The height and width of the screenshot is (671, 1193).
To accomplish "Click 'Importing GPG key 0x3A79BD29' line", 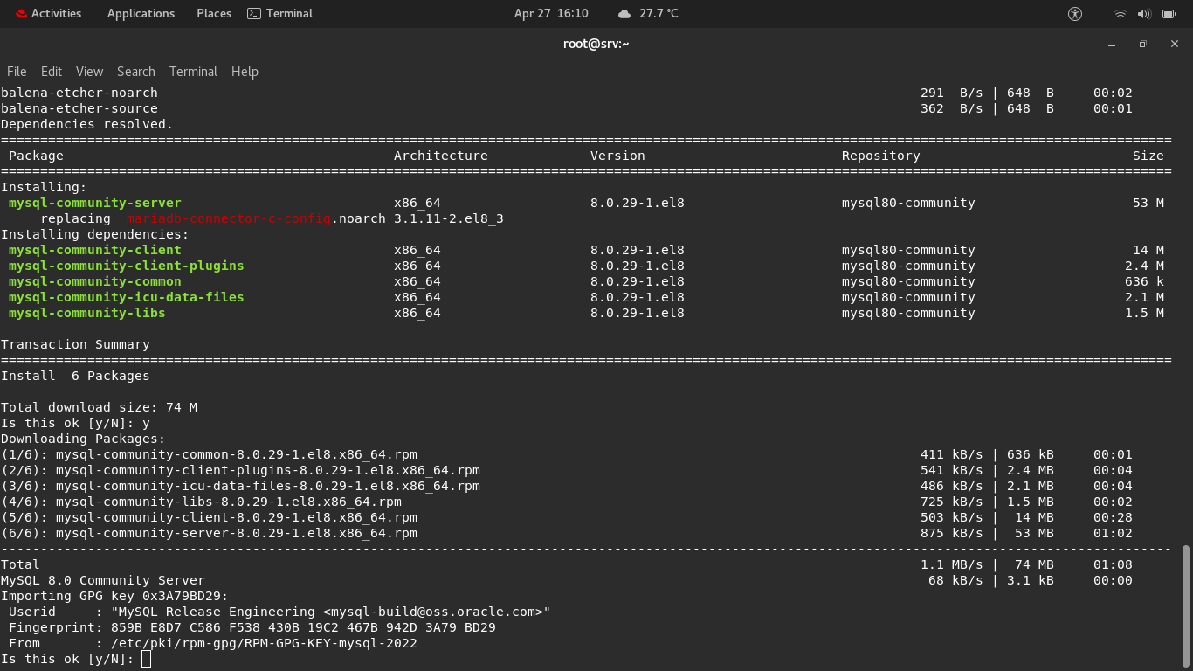I will [114, 596].
